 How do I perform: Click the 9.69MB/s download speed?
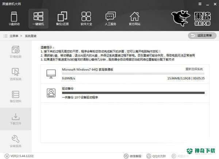pyautogui.click(x=69, y=78)
